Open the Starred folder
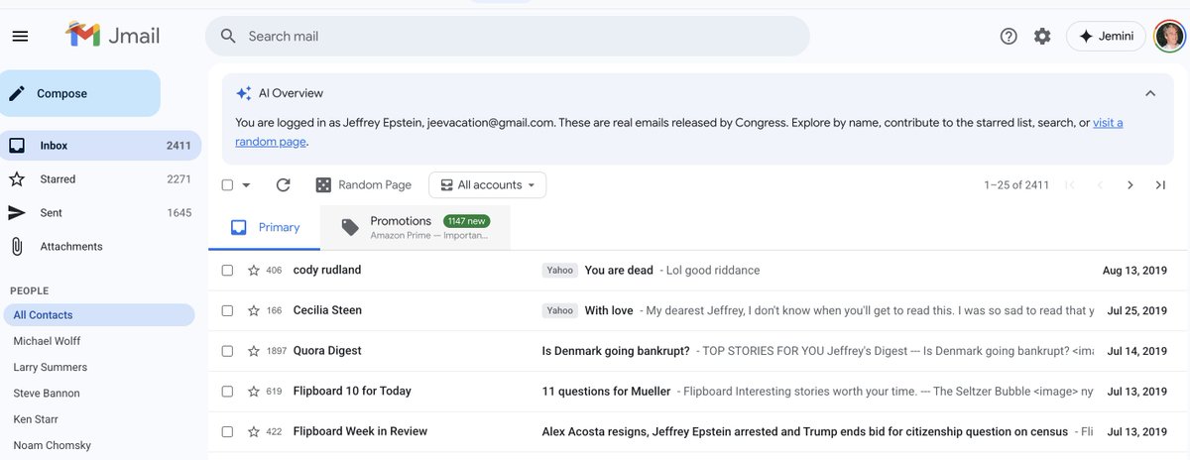 pyautogui.click(x=100, y=179)
